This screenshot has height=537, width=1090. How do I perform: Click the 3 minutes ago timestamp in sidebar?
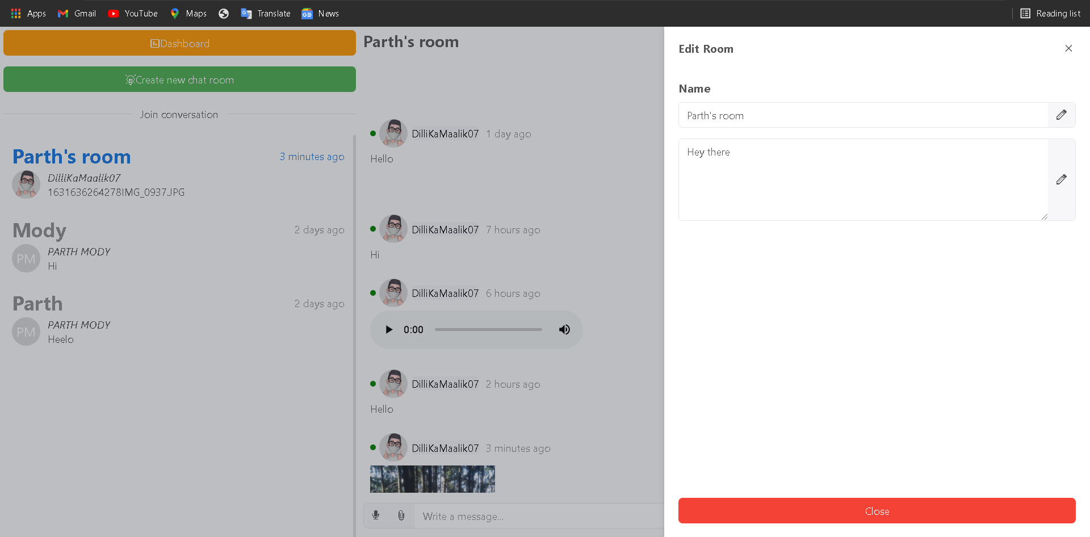click(x=312, y=157)
